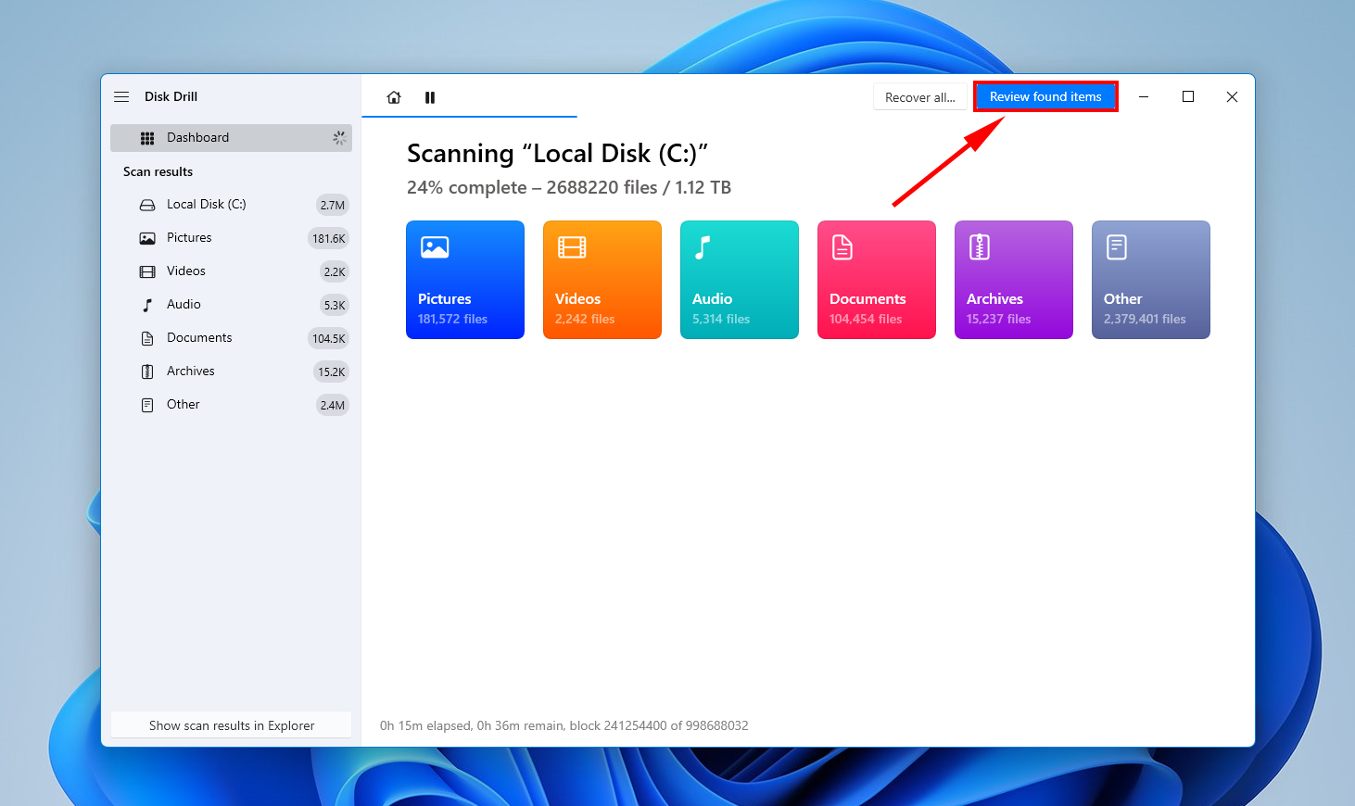Screen dimensions: 1355x806
Task: Open the gray Other card
Action: [1151, 280]
